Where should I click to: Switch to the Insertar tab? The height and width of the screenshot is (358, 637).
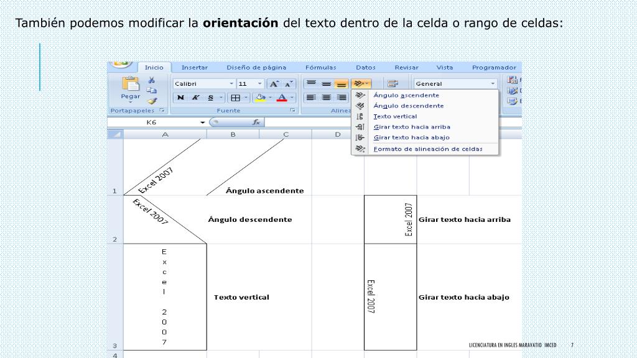[194, 67]
